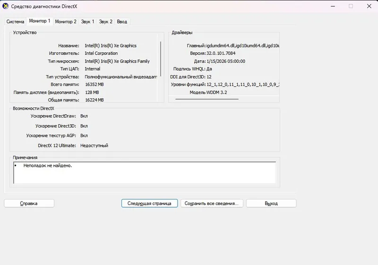The image size is (378, 265).
Task: Click the Справка button
Action: coord(29,203)
